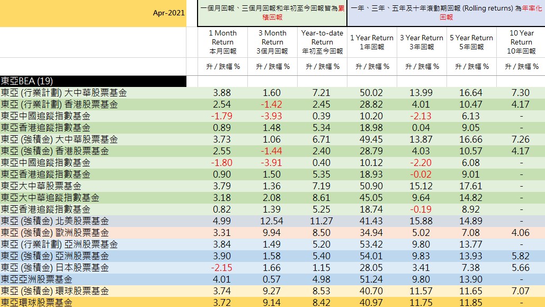Click the '10 Year Return 10年回報' header

(521, 42)
